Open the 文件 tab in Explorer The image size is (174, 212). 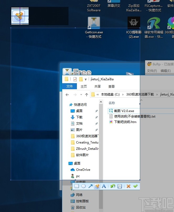70,86
